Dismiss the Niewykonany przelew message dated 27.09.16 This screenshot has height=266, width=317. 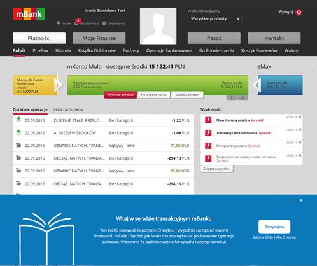[300, 117]
